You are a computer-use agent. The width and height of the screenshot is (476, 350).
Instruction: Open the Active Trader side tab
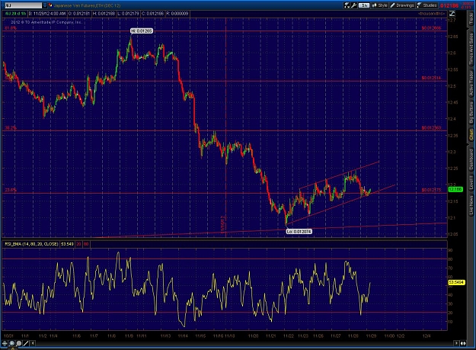[471, 83]
